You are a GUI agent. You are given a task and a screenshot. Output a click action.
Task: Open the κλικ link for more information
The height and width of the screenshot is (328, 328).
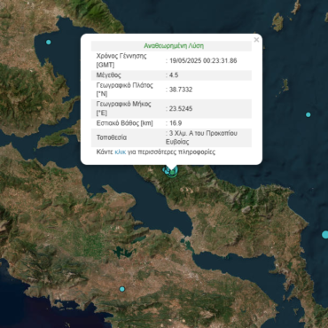coord(120,152)
